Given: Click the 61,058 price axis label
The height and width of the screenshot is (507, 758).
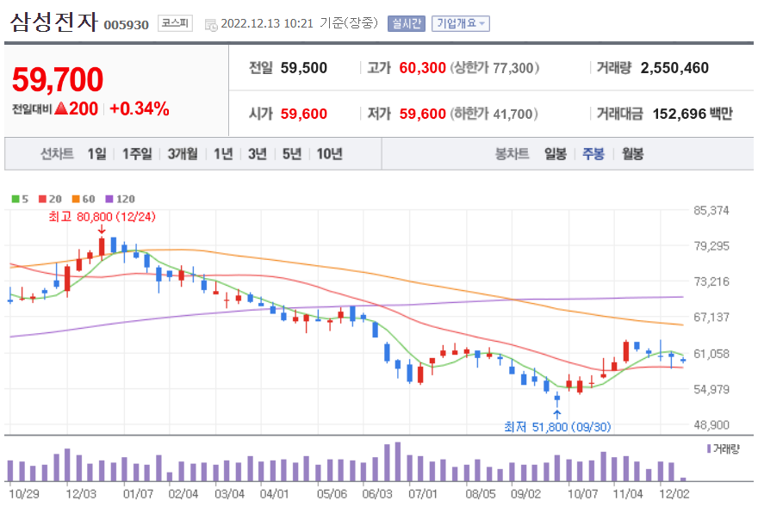Looking at the screenshot, I should 711,353.
